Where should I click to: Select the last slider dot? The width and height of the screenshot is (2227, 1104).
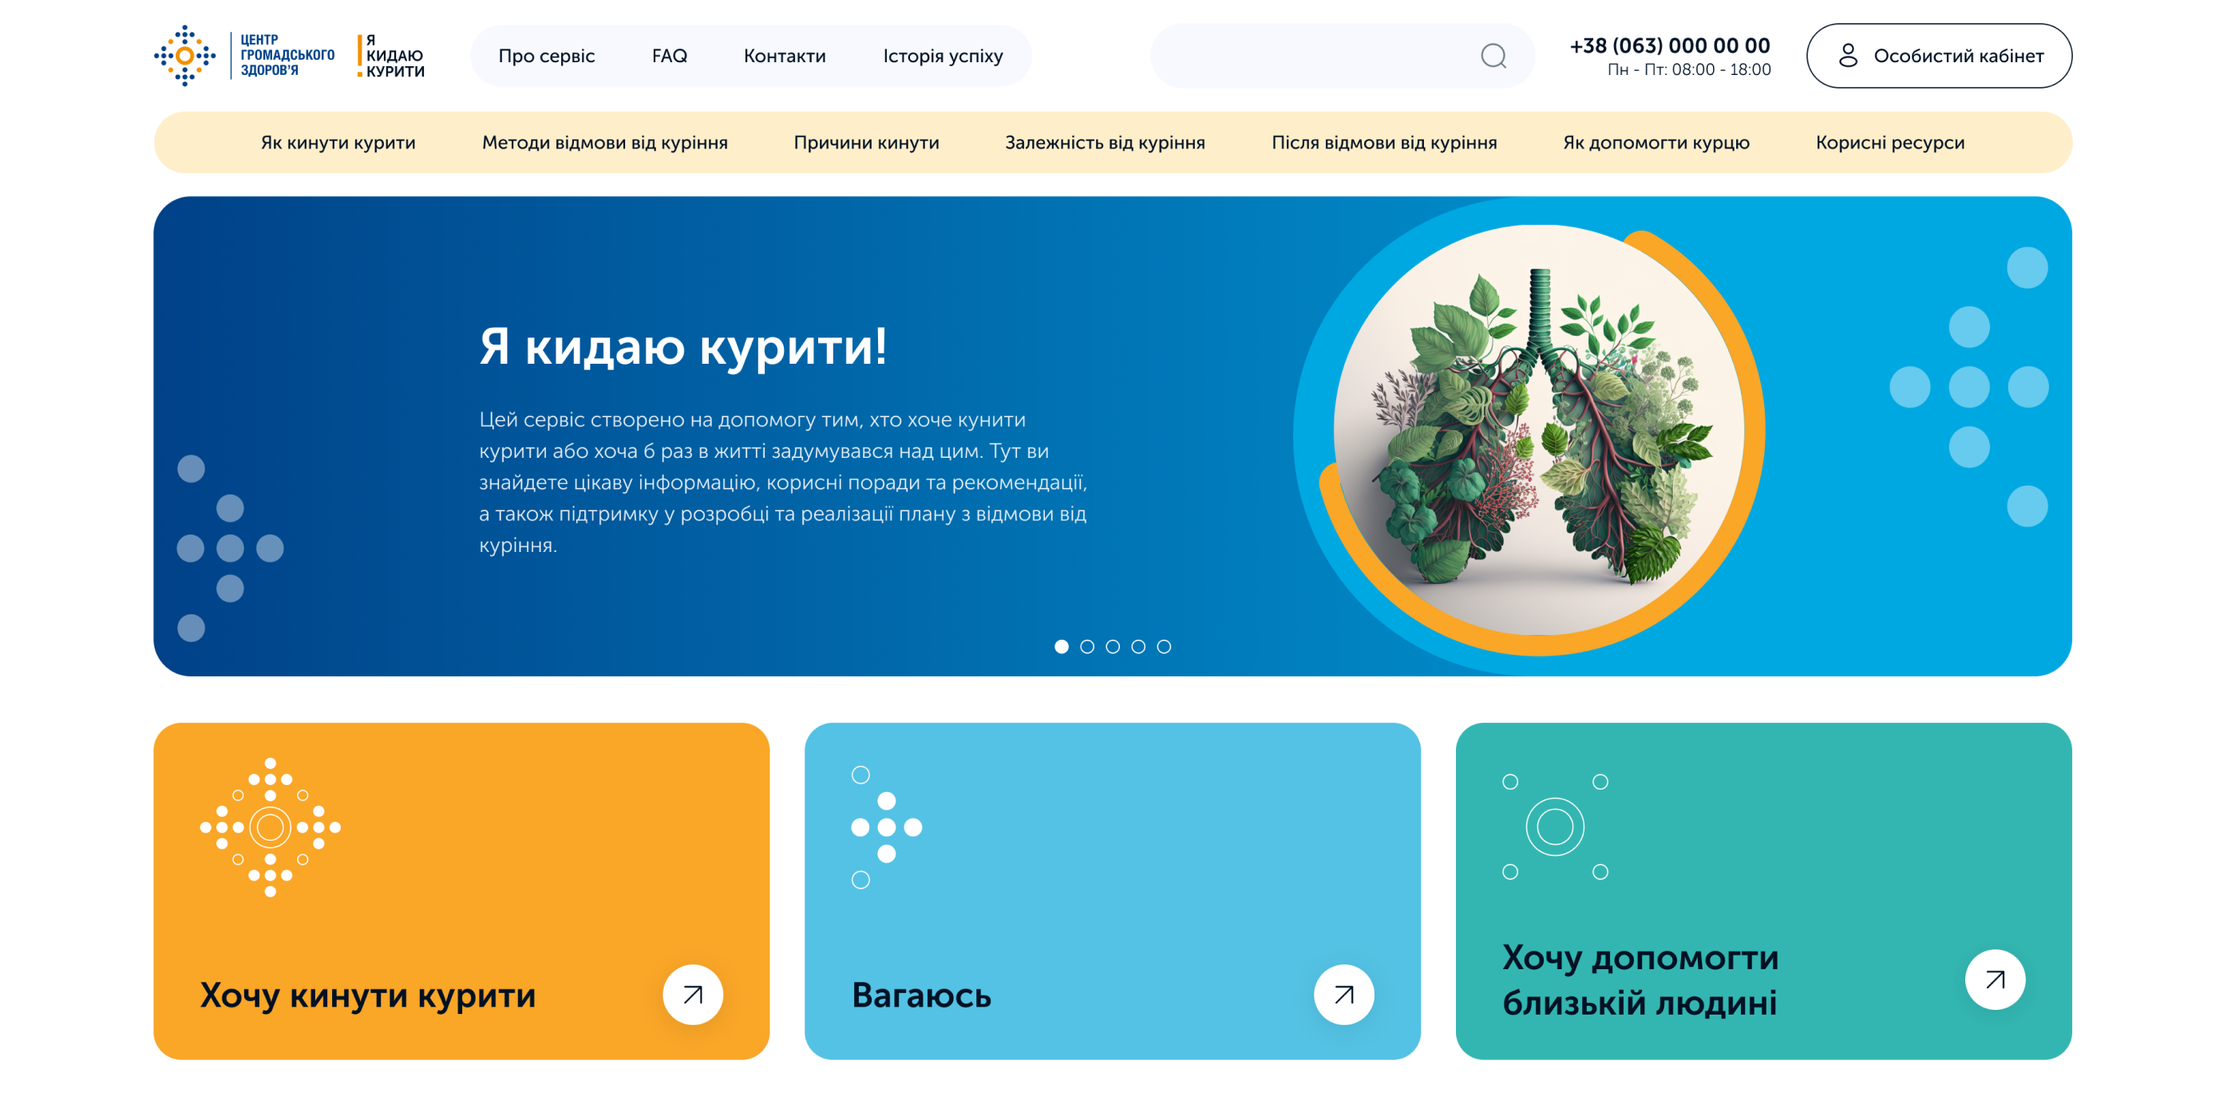1164,646
